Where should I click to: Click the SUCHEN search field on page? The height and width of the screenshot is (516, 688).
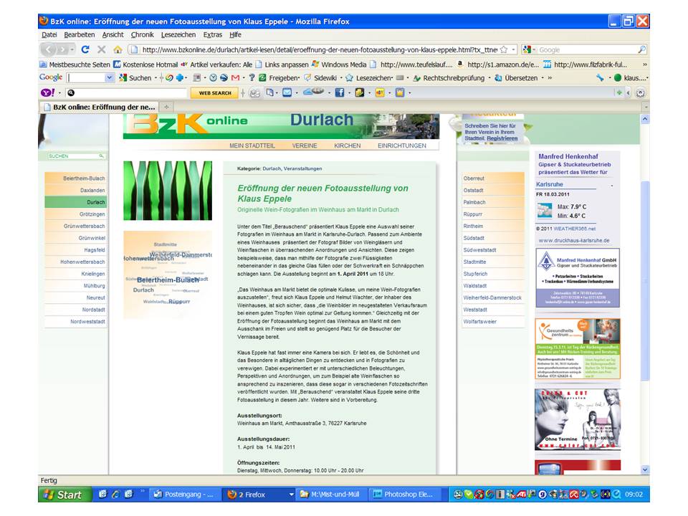[73, 156]
